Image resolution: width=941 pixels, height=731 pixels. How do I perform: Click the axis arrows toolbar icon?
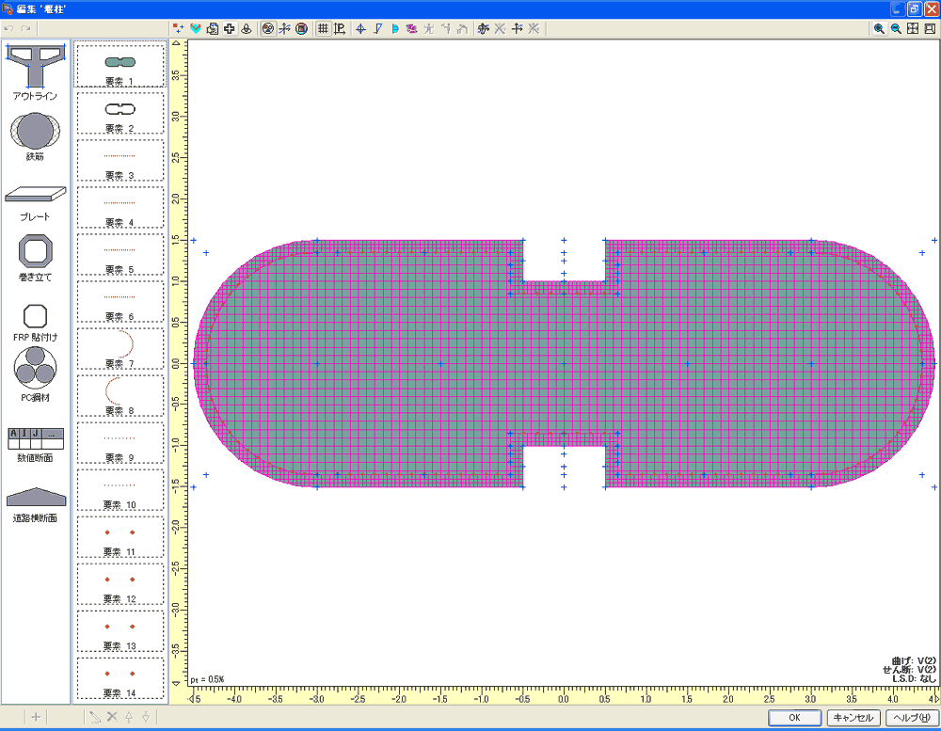(285, 28)
